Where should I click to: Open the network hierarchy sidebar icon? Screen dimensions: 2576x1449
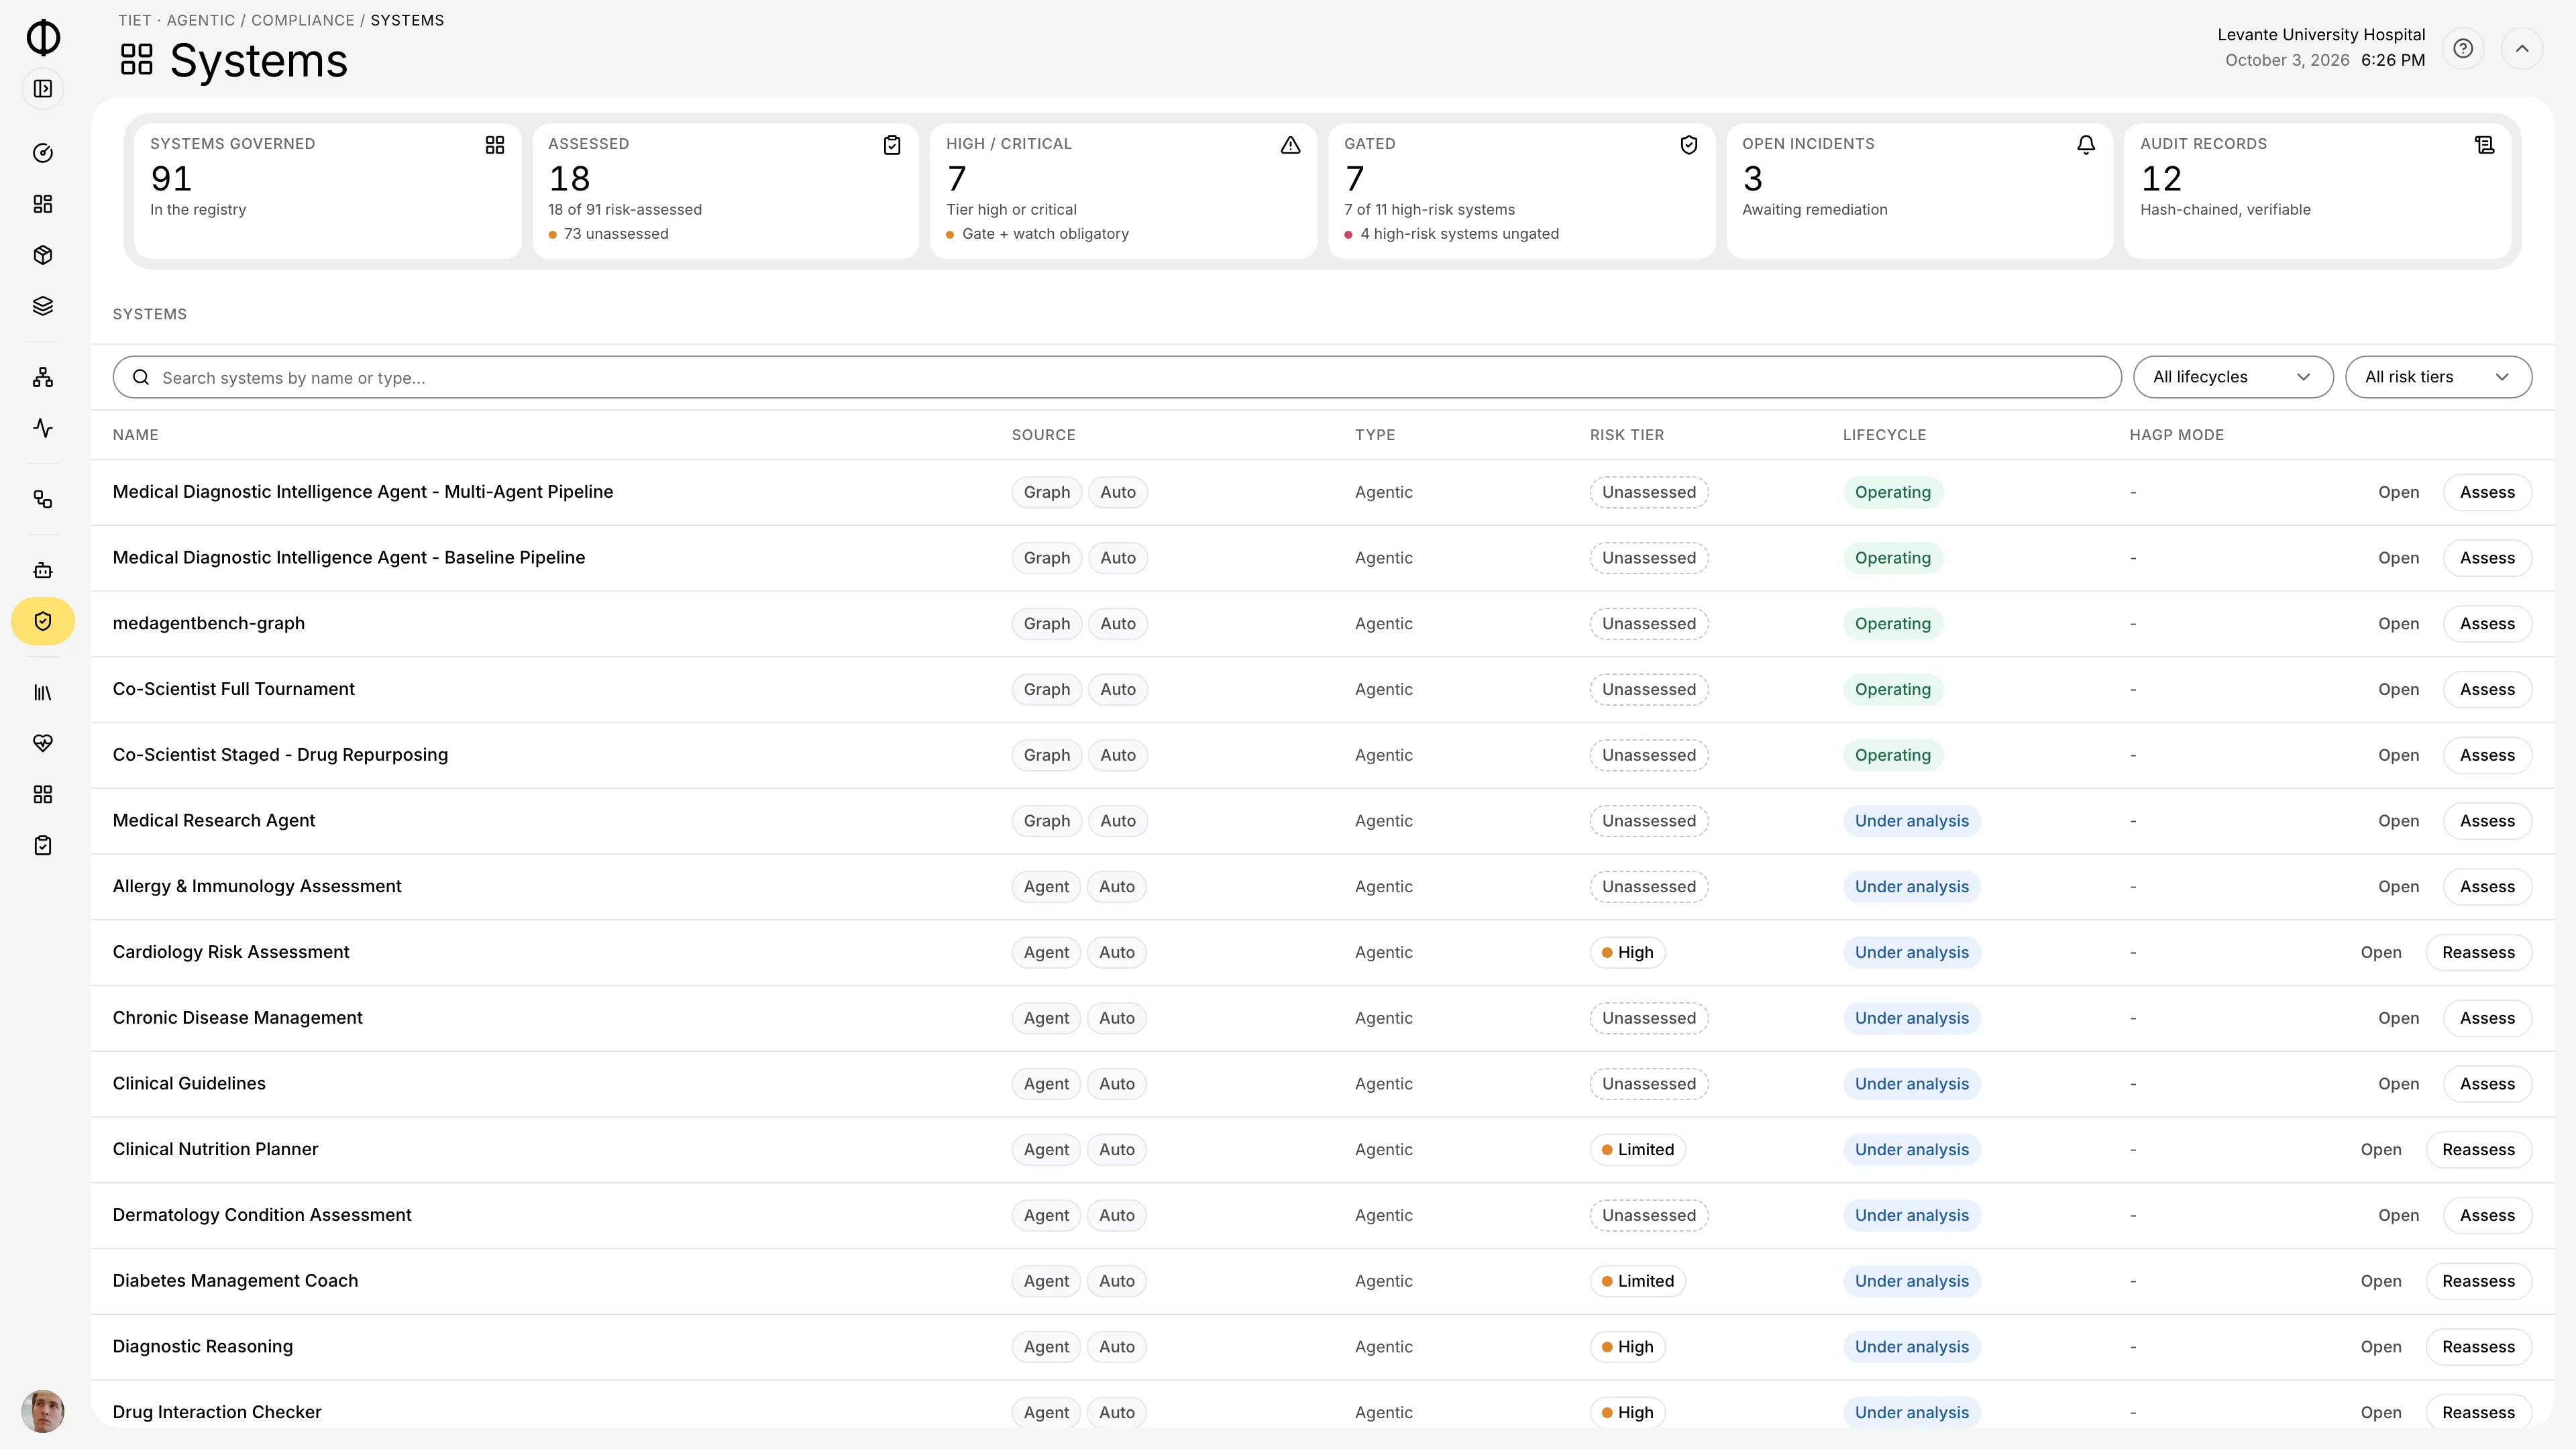(43, 377)
